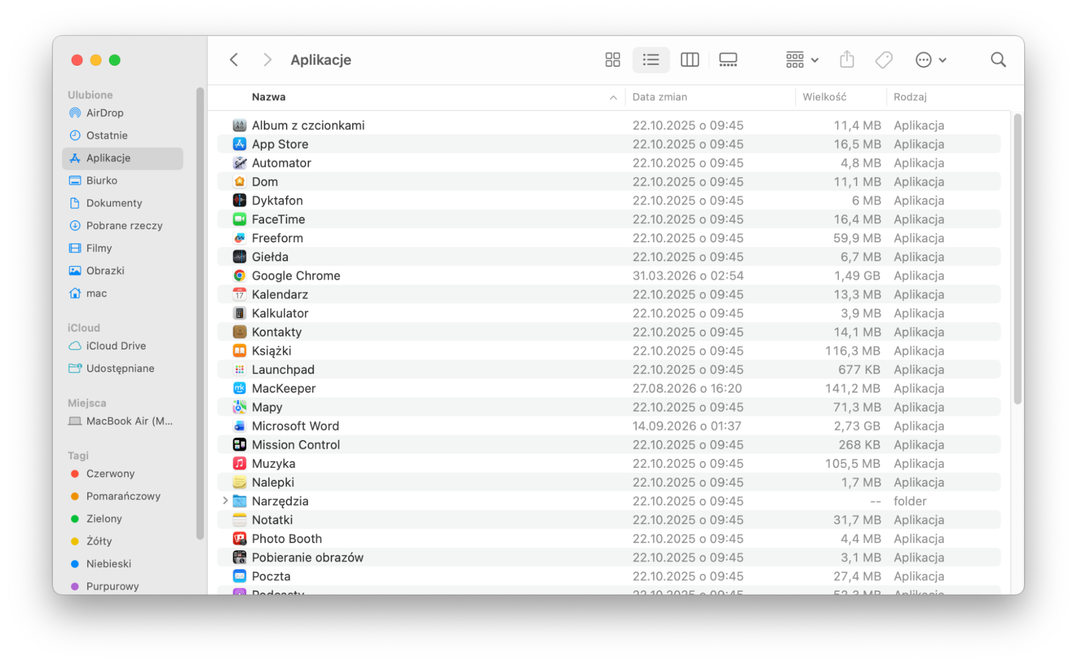Open the group-by options dropdown
The width and height of the screenshot is (1077, 664).
[x=802, y=60]
